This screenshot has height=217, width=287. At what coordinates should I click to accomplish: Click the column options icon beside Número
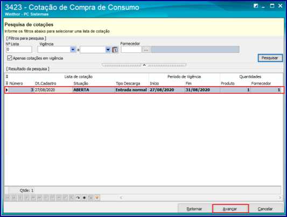[x=7, y=83]
